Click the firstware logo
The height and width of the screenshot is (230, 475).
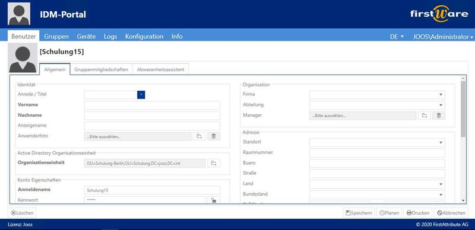tap(439, 14)
